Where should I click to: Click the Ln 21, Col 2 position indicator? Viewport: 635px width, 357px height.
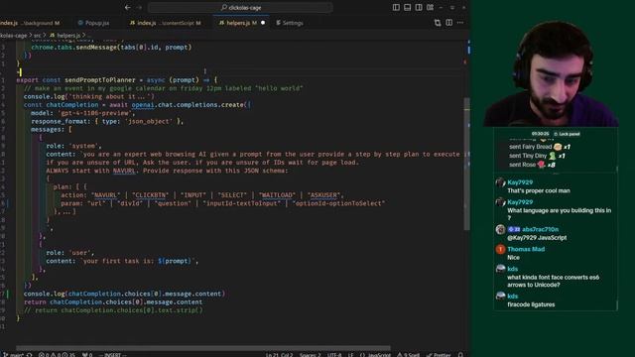coord(279,355)
